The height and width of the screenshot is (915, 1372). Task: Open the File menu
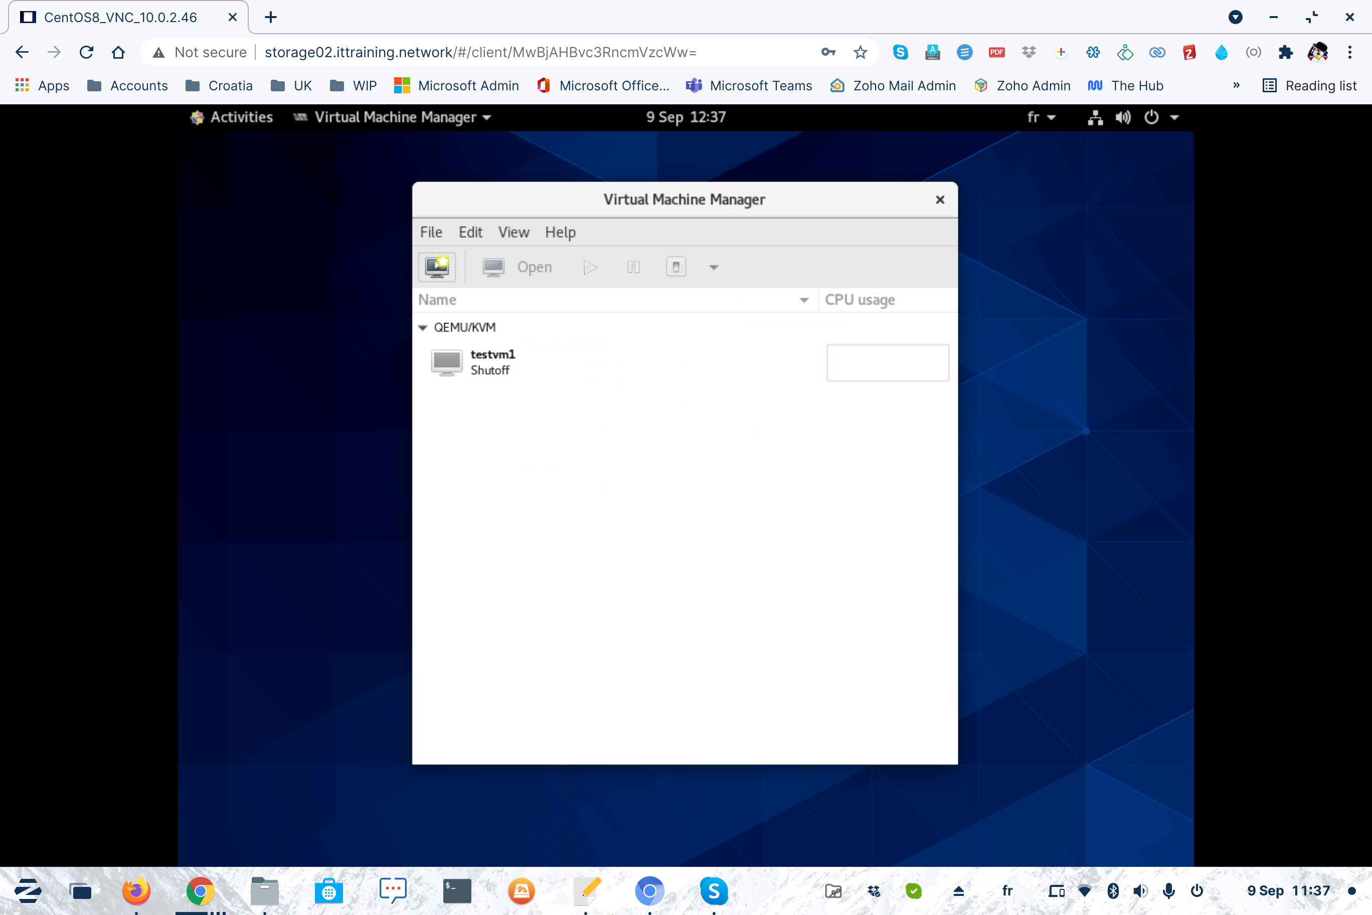431,232
